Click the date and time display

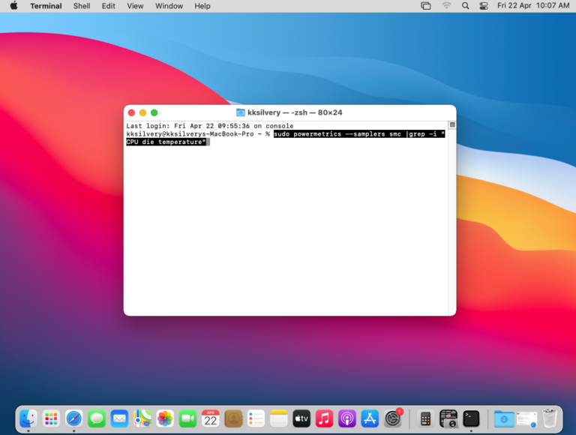pyautogui.click(x=533, y=6)
